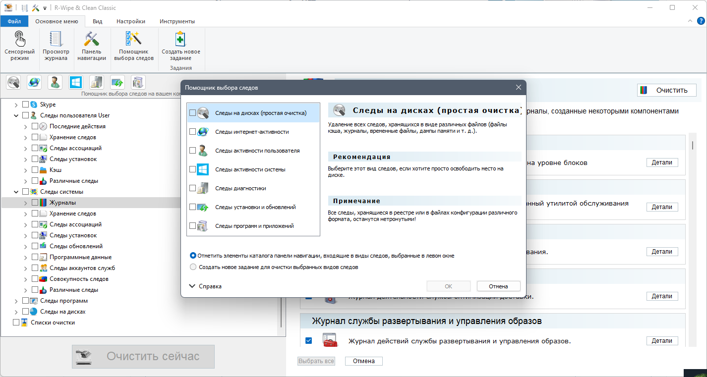The height and width of the screenshot is (377, 707).
Task: Switch to the Инструменты ribbon tab
Action: [177, 21]
